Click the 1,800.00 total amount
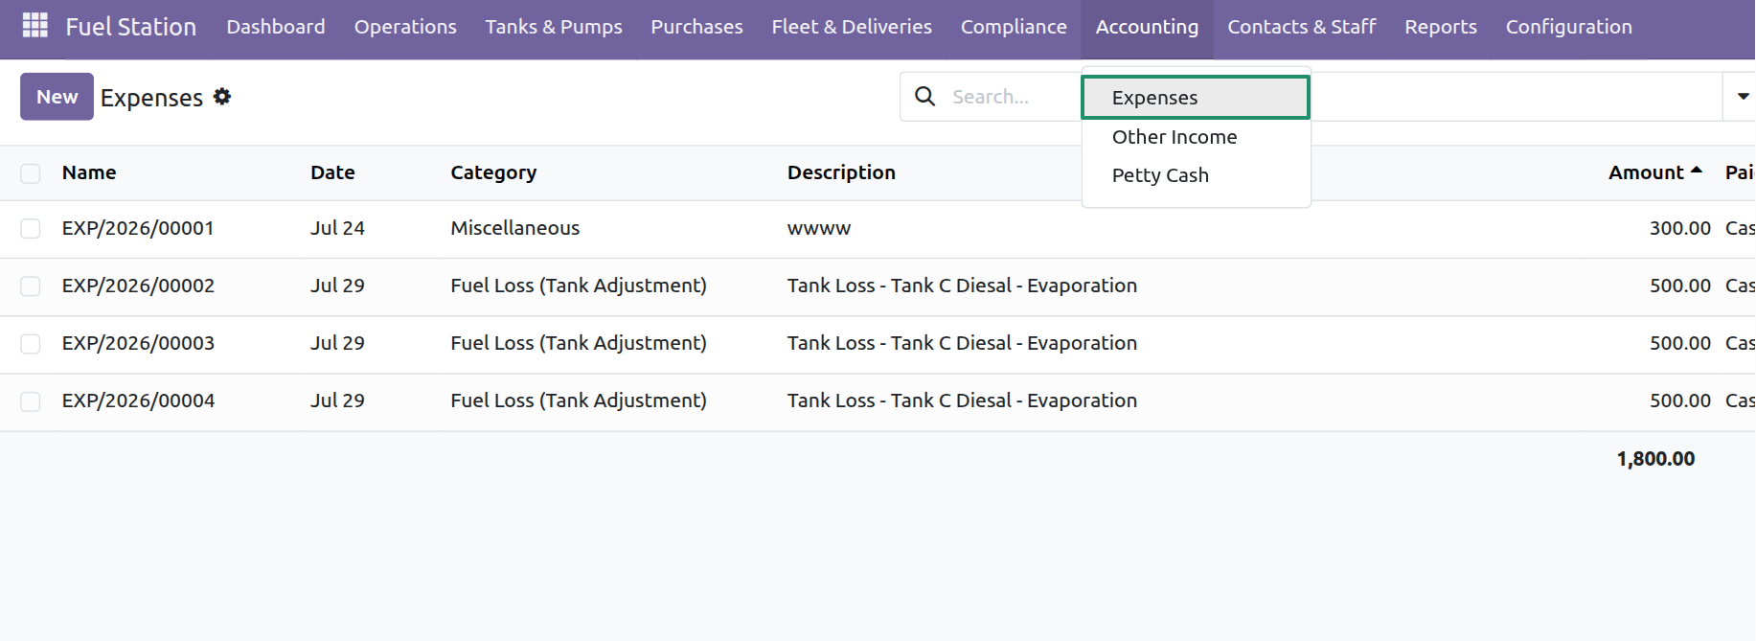 (x=1655, y=459)
